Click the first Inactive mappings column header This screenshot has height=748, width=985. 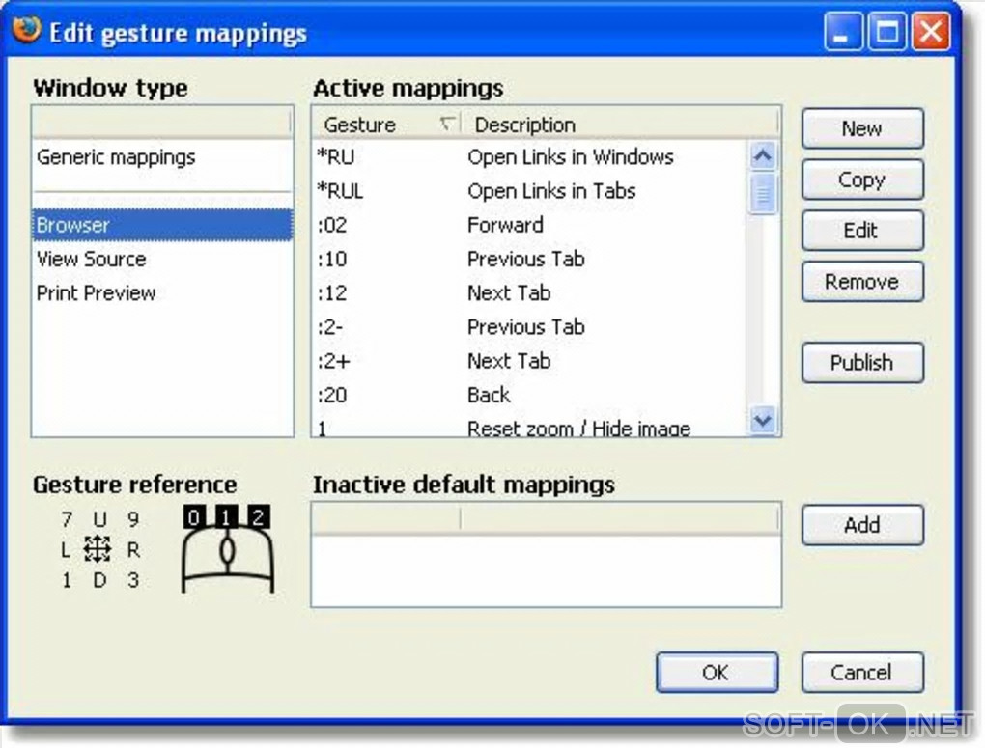[386, 518]
